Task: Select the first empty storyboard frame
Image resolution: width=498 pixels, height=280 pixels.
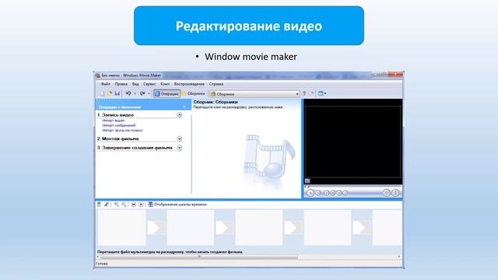Action: tap(121, 228)
